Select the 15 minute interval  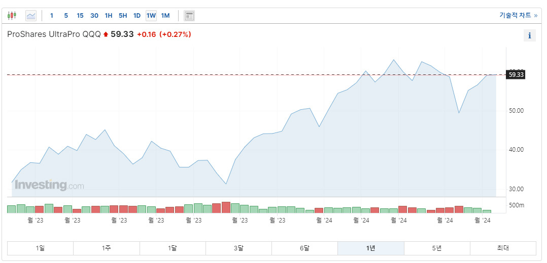pos(80,16)
